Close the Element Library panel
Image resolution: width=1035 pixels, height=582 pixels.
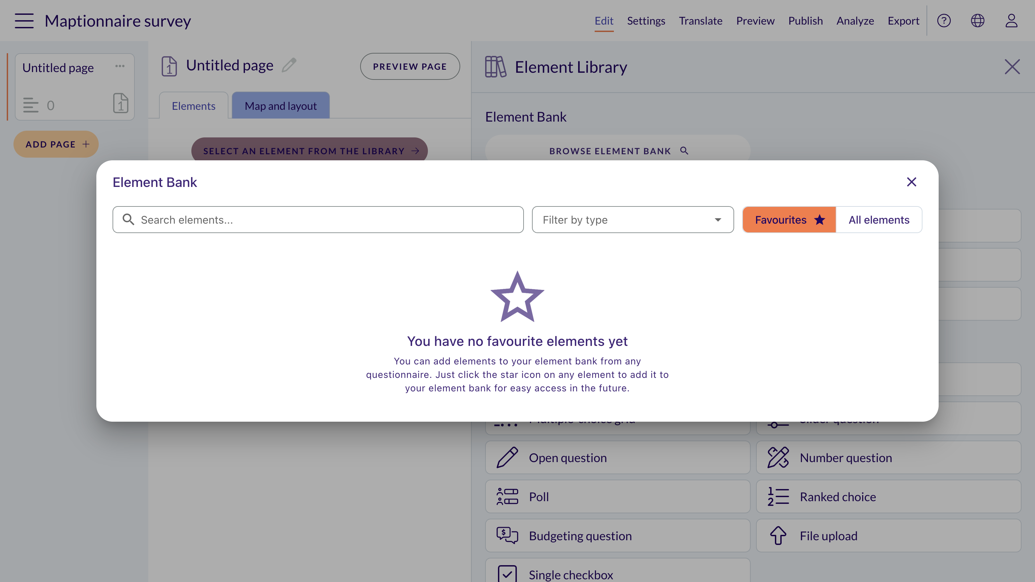[1012, 67]
